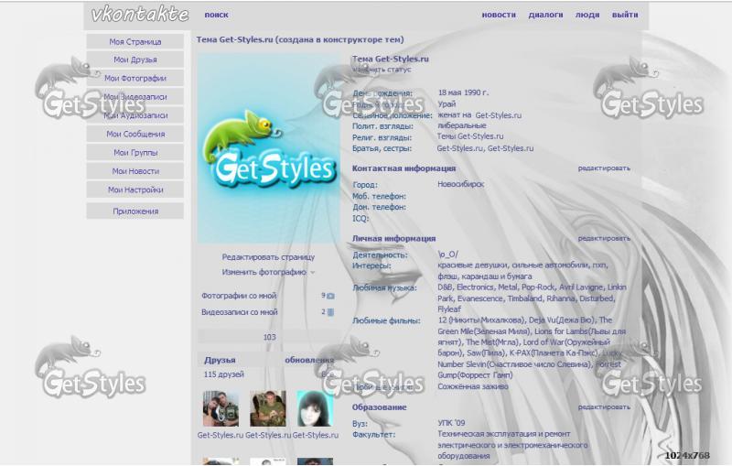Viewport: 732px width, 466px height.
Task: Open the photo icon beside count 9
Action: 330,296
